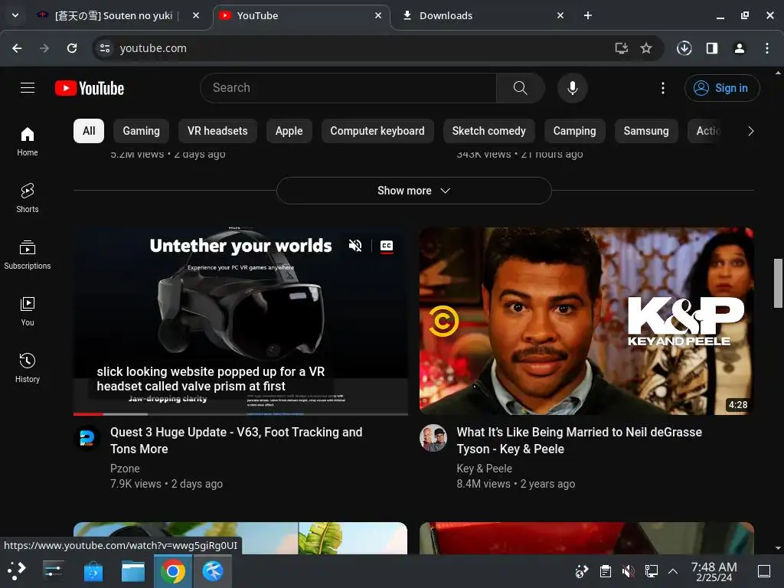Click Chrome icon in taskbar
The image size is (784, 588).
point(173,571)
